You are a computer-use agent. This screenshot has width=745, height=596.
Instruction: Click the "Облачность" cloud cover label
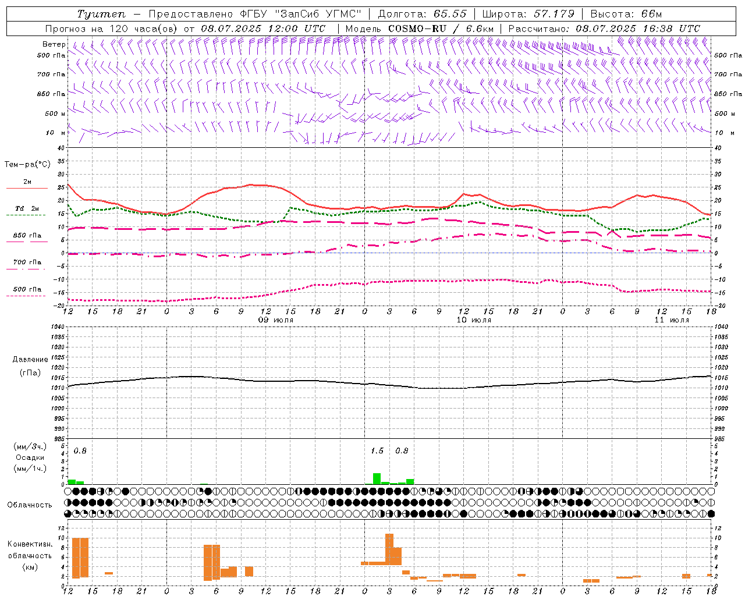30,505
